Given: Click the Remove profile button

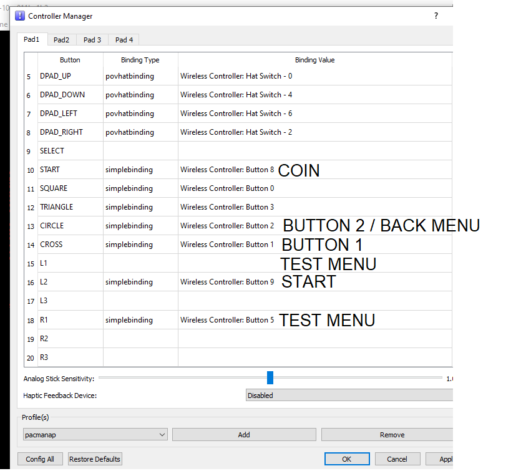Looking at the screenshot, I should (x=387, y=434).
